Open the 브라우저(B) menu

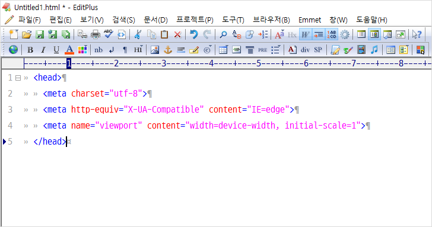click(271, 20)
